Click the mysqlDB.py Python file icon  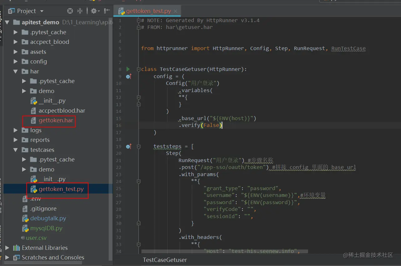(25, 228)
